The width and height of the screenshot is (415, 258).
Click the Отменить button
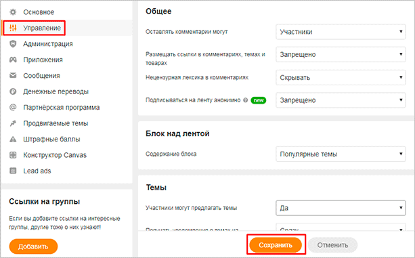pos(332,245)
